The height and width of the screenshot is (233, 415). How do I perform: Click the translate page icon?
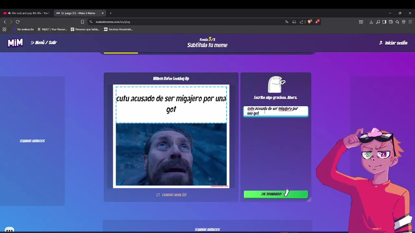[287, 22]
